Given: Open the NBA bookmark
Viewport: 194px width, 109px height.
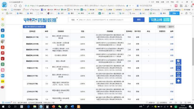Looking at the screenshot, I should (x=50, y=10).
